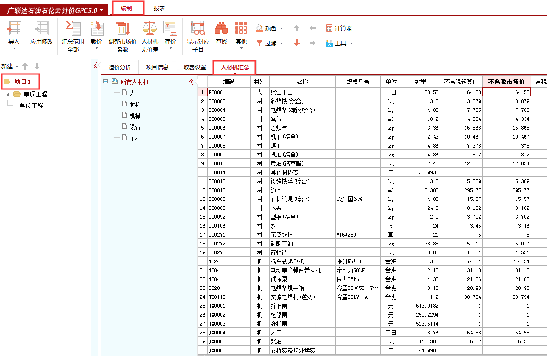The width and height of the screenshot is (547, 356).
Task: Click the red move-down arrow icon
Action: 296,43
